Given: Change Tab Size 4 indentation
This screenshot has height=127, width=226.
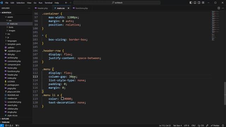Looking at the screenshot, I should [177, 126].
